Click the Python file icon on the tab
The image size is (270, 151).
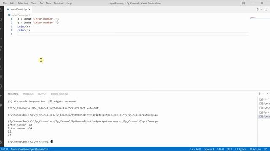pos(8,9)
